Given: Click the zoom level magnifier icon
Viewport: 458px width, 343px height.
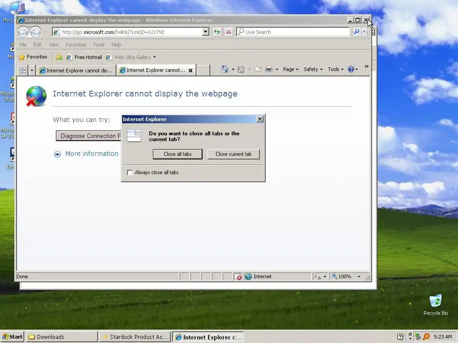Looking at the screenshot, I should point(335,276).
